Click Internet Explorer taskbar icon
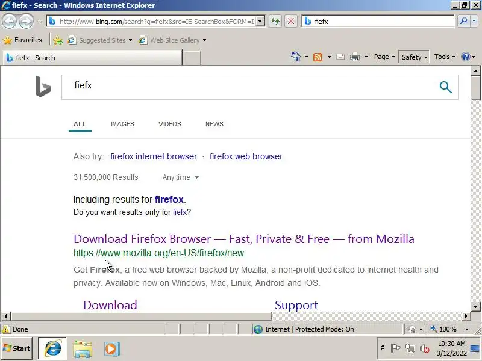The width and height of the screenshot is (482, 361). (x=52, y=348)
